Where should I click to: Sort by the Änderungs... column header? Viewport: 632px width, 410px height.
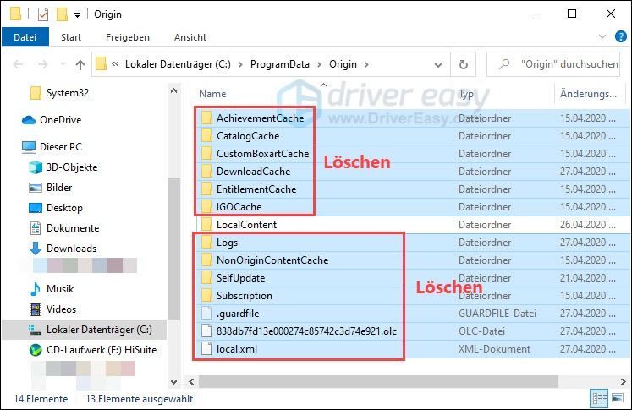click(x=588, y=94)
